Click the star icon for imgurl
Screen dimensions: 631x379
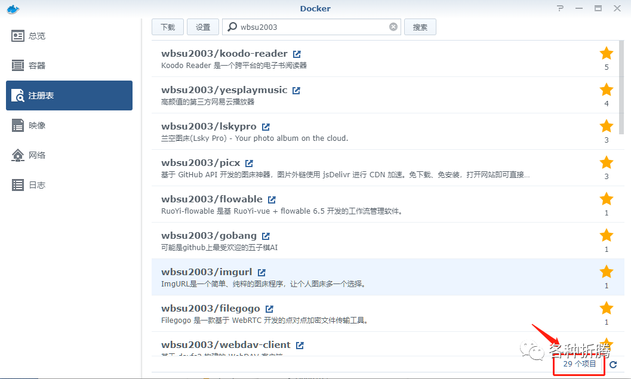point(607,272)
